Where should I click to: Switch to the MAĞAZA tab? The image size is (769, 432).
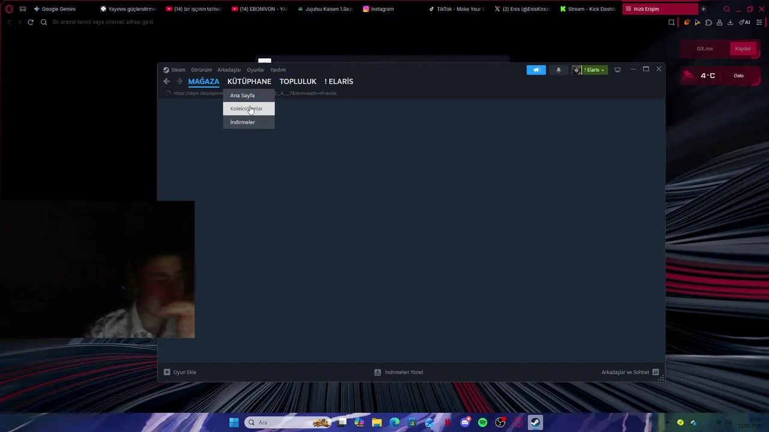tap(204, 81)
